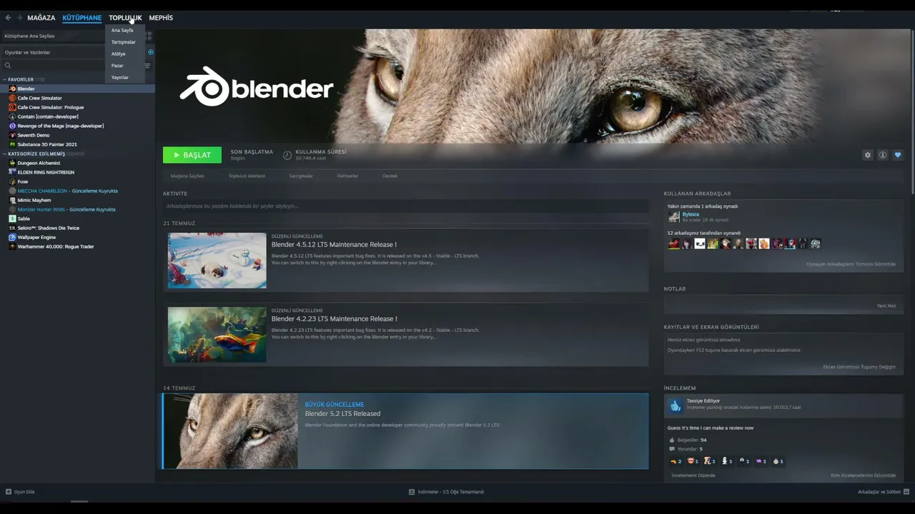Open the Rehberler link

348,176
